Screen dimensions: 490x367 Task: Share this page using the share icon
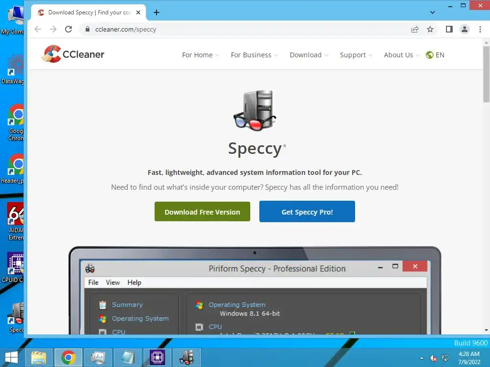click(x=415, y=29)
